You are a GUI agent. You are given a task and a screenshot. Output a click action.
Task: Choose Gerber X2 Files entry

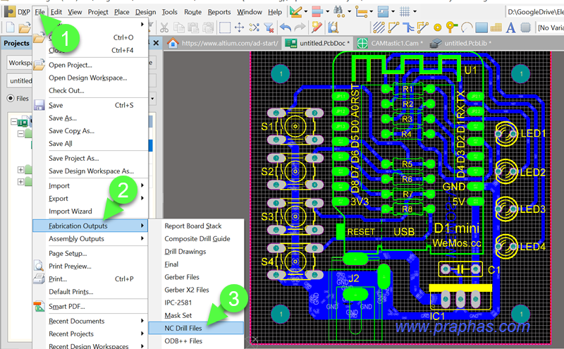coord(187,290)
